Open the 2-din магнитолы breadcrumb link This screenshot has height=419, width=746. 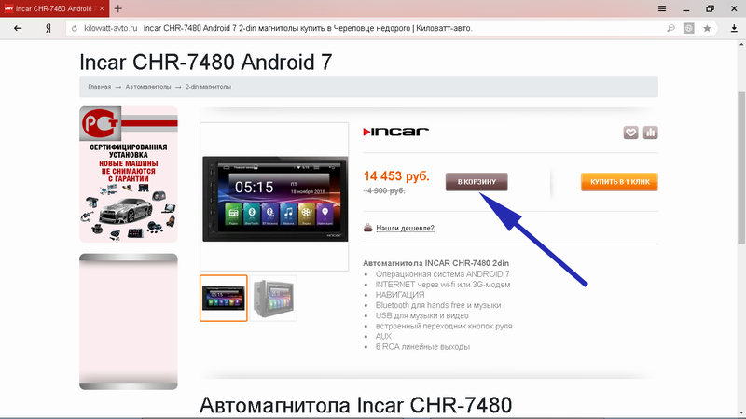pos(208,87)
